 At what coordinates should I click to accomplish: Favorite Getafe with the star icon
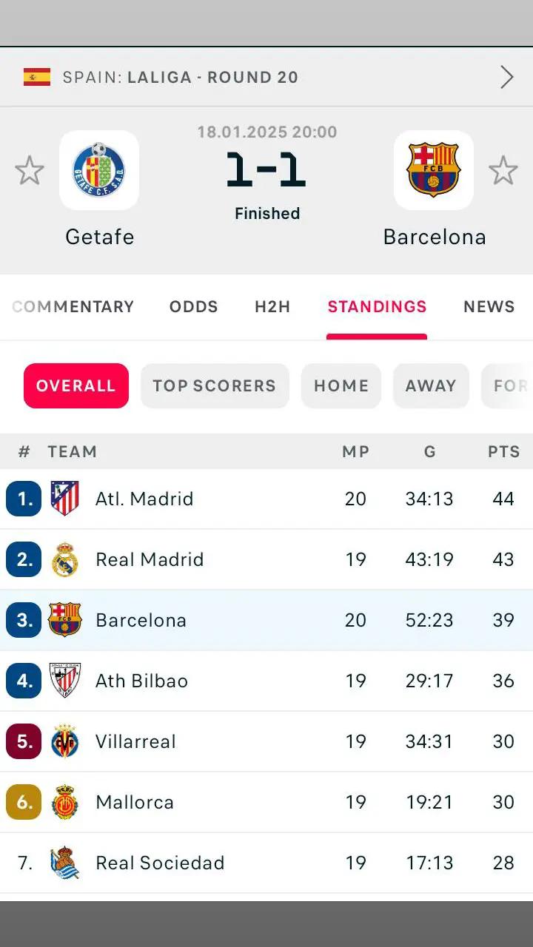point(30,171)
